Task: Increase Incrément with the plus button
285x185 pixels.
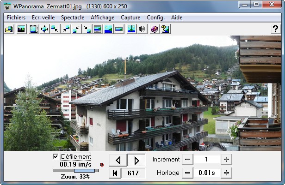Action: (226, 160)
